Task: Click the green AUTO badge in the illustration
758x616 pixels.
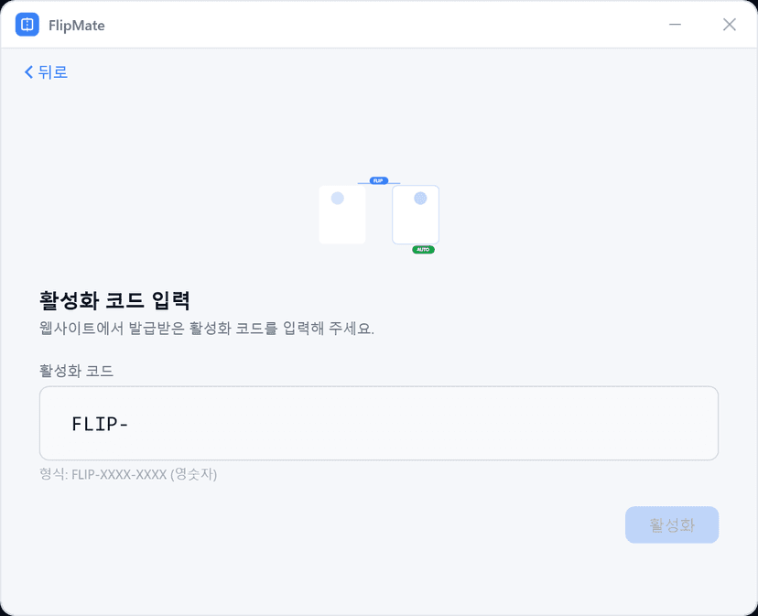Action: [x=423, y=250]
